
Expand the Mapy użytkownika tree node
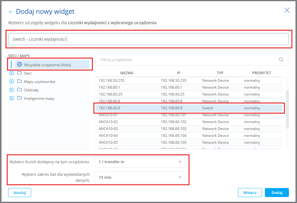pyautogui.click(x=12, y=81)
